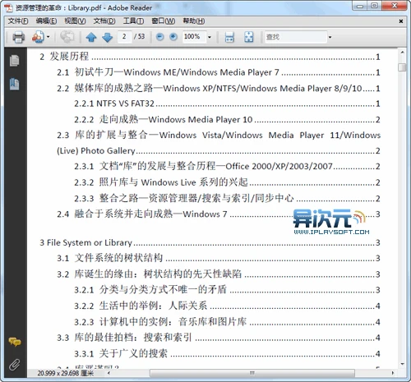Minimize the Adobe Reader window
The image size is (411, 382).
pyautogui.click(x=360, y=6)
